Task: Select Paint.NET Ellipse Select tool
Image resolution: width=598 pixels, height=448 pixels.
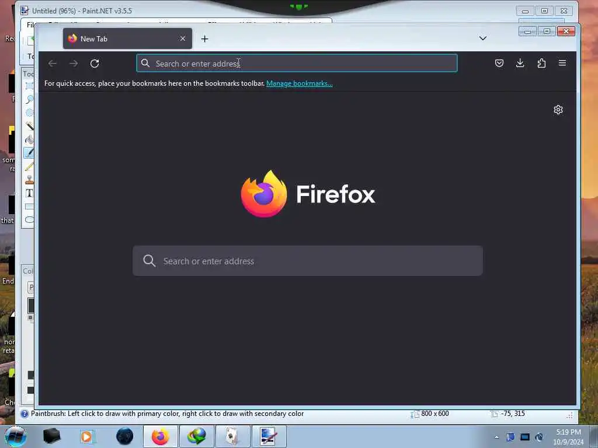Action: coord(30,113)
